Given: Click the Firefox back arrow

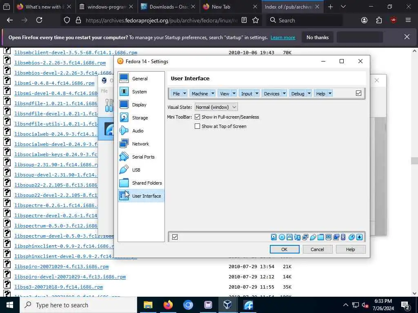Looking at the screenshot, I should 10,20.
